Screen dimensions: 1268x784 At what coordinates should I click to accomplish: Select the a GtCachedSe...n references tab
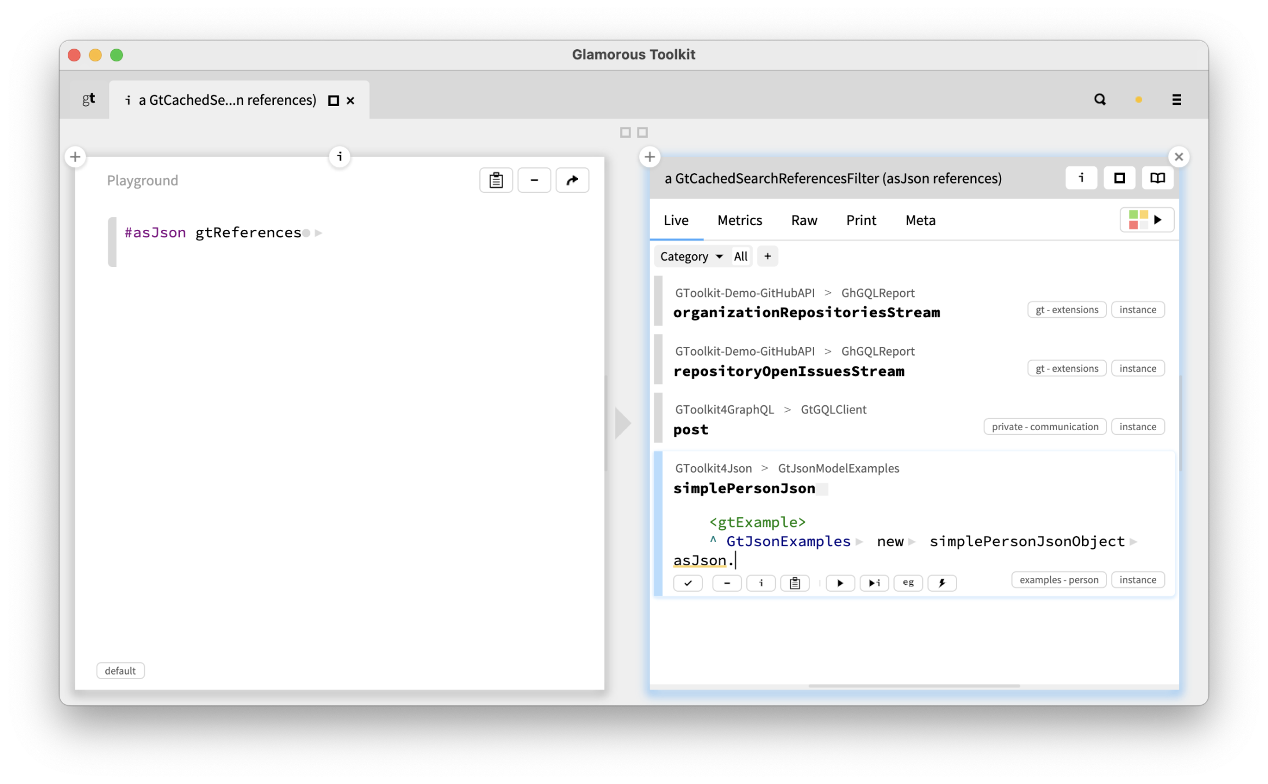pyautogui.click(x=228, y=100)
